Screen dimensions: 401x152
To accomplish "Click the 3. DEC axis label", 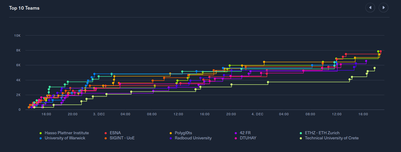I will 99,114.
